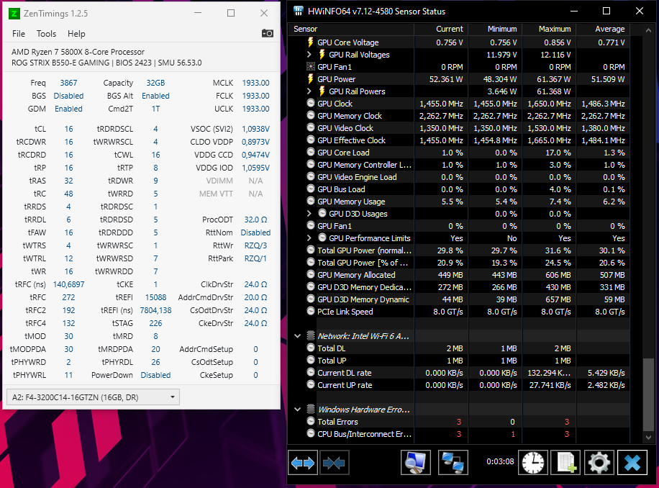Click the Maximum column header
This screenshot has height=488, width=659.
coord(549,29)
